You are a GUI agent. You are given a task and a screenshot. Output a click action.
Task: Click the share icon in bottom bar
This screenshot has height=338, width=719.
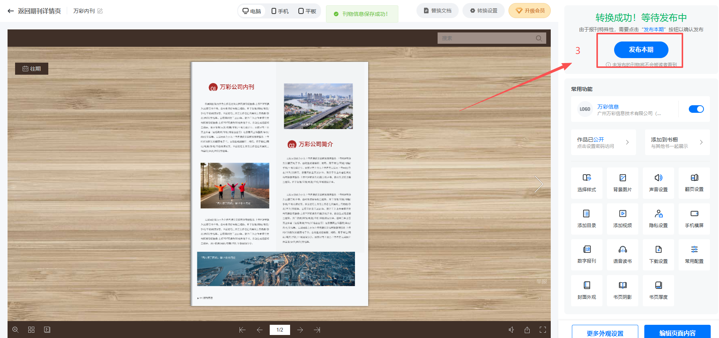tap(527, 330)
